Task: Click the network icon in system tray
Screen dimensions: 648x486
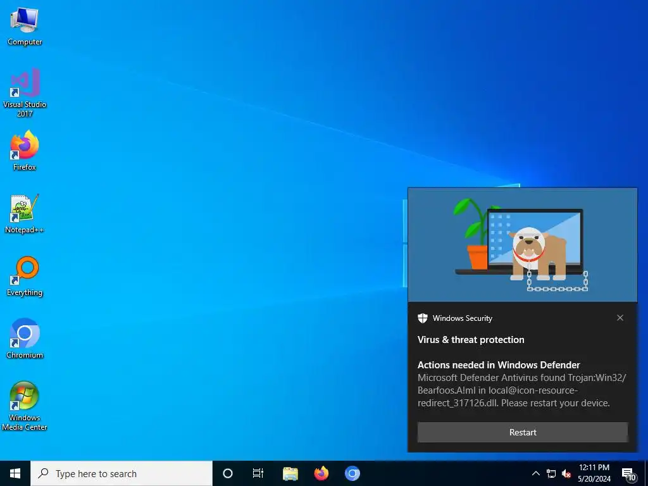Action: pos(551,473)
